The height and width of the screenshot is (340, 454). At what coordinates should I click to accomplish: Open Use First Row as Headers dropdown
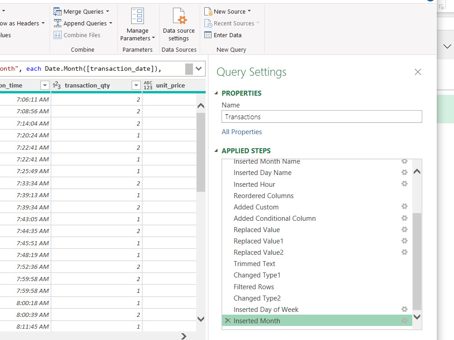click(x=43, y=23)
